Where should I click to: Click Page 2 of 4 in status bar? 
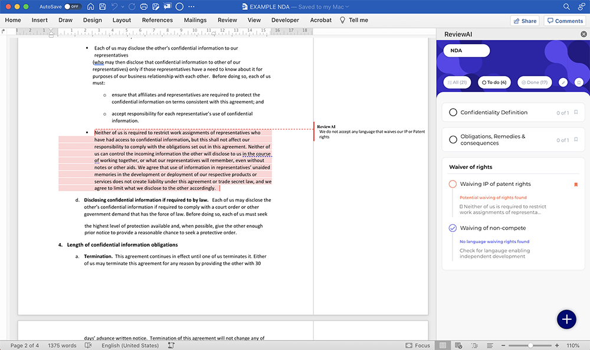(24, 345)
